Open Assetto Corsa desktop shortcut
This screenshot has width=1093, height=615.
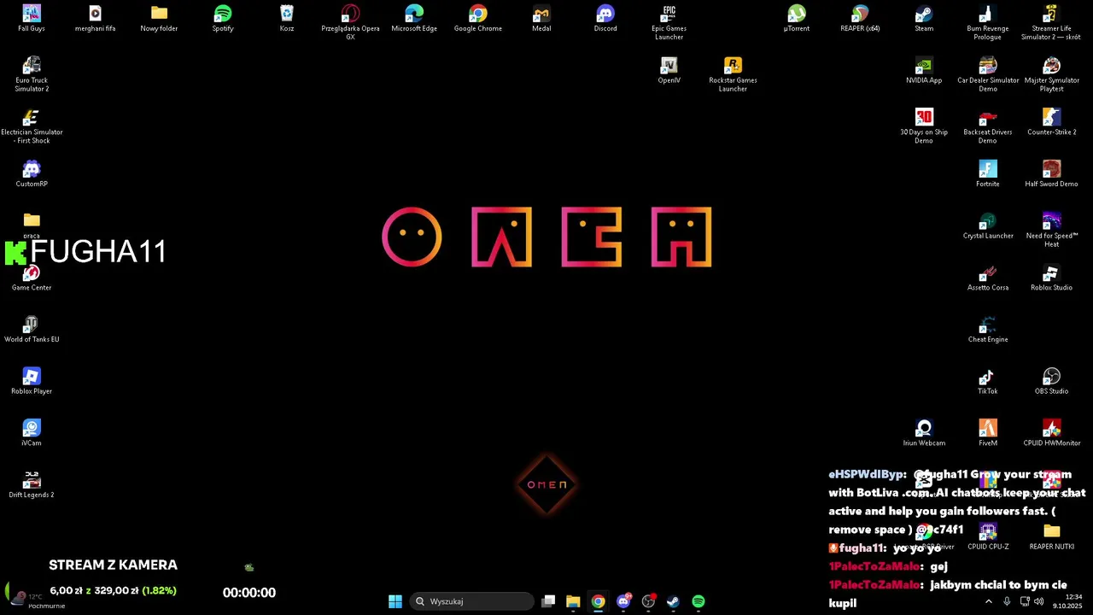pos(988,278)
